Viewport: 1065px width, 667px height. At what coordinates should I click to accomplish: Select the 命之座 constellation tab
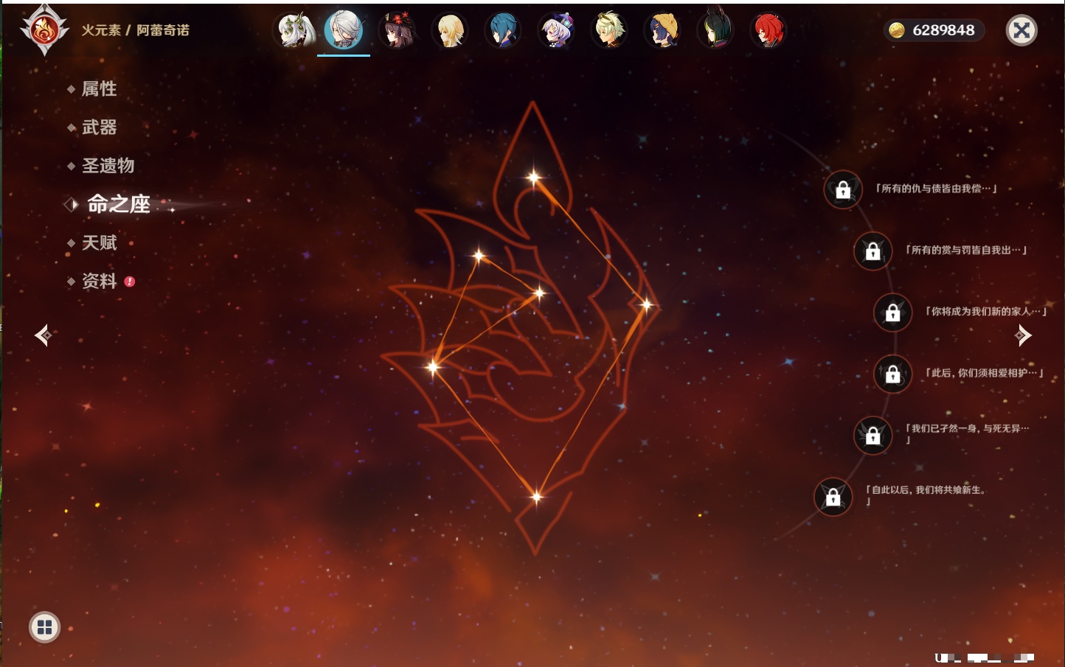click(x=119, y=204)
